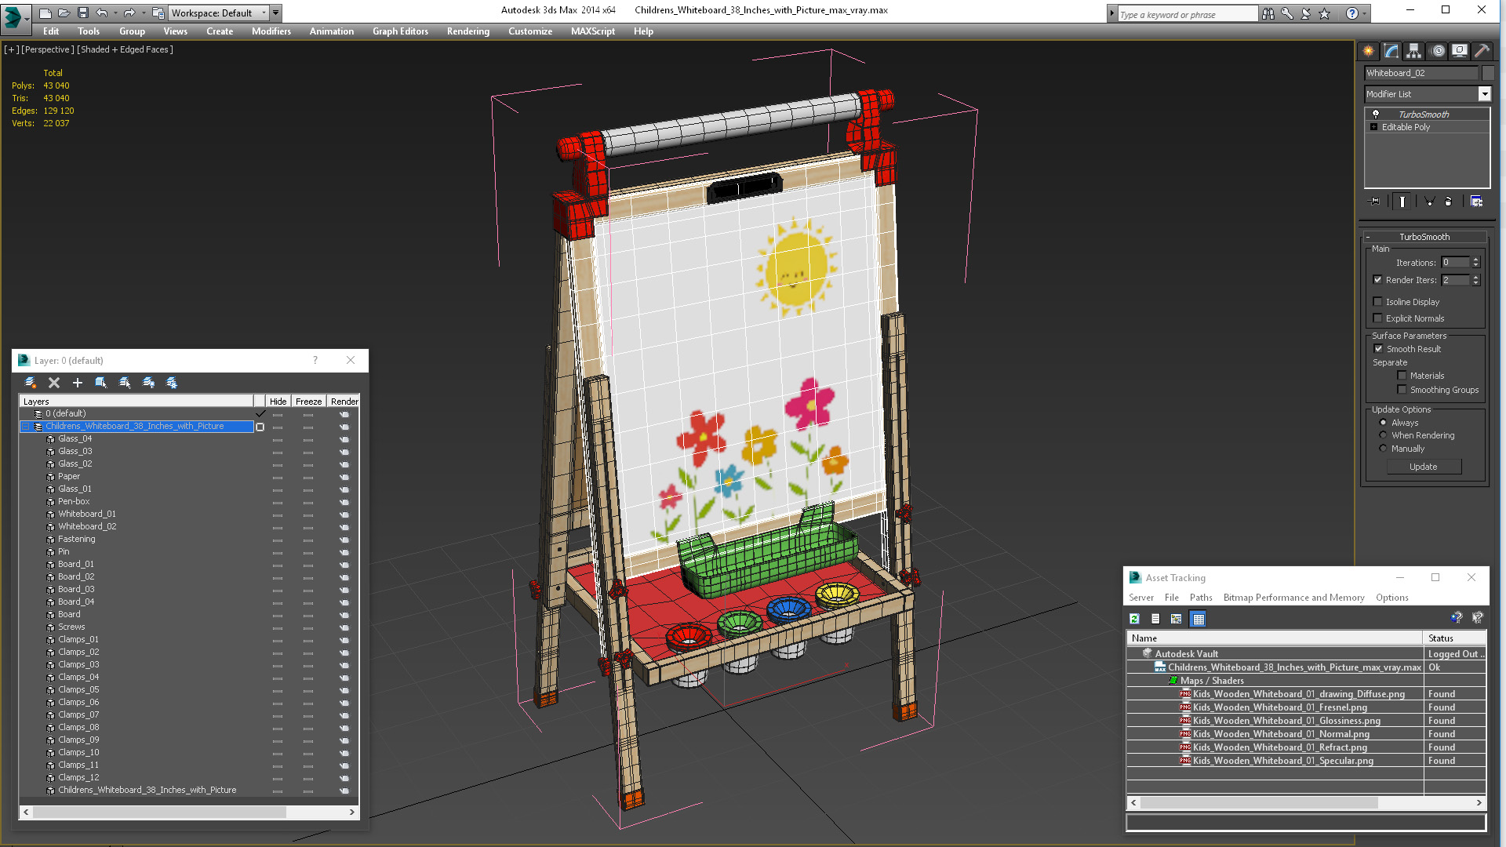The height and width of the screenshot is (847, 1506).
Task: Click the Delete layer X icon
Action: tap(54, 383)
